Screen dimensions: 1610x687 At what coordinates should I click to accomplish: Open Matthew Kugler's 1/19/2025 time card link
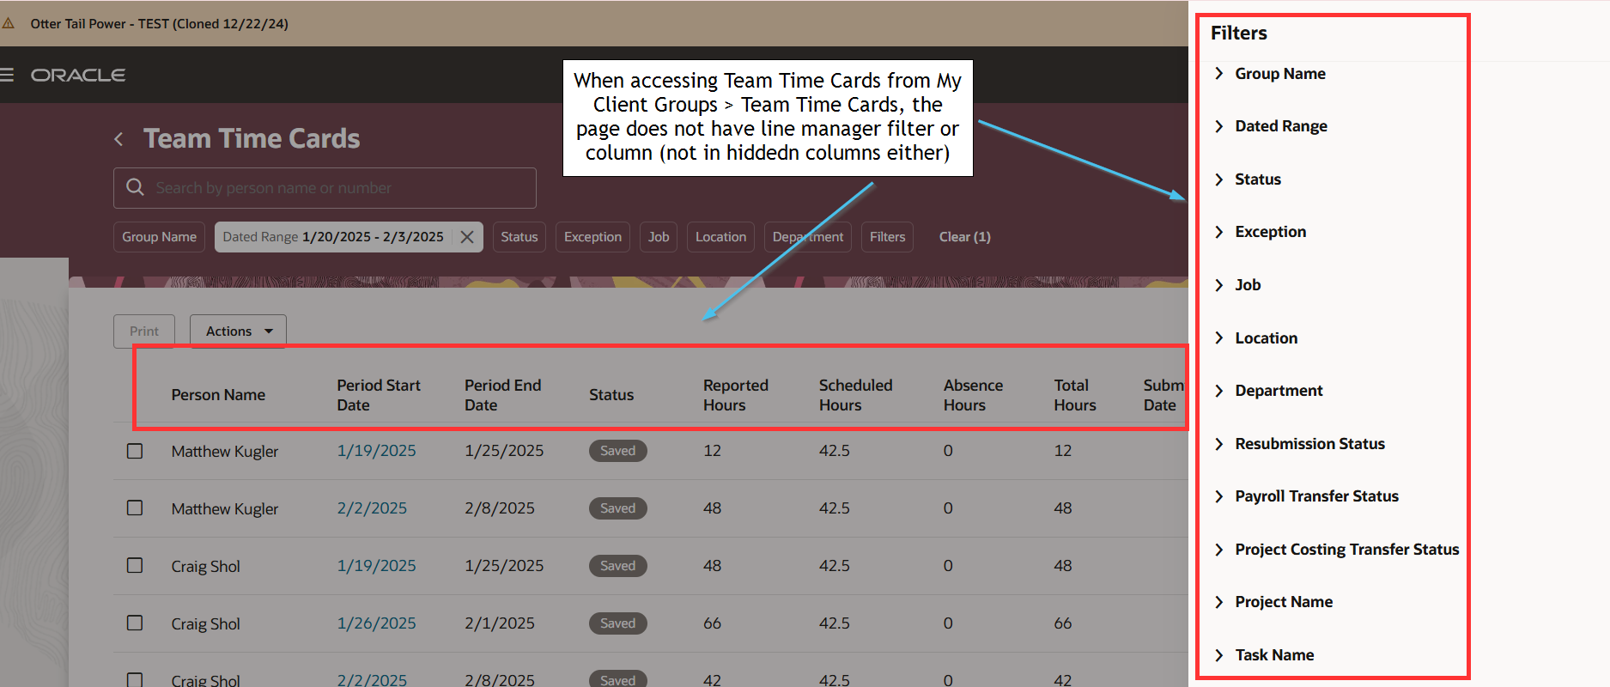[376, 451]
